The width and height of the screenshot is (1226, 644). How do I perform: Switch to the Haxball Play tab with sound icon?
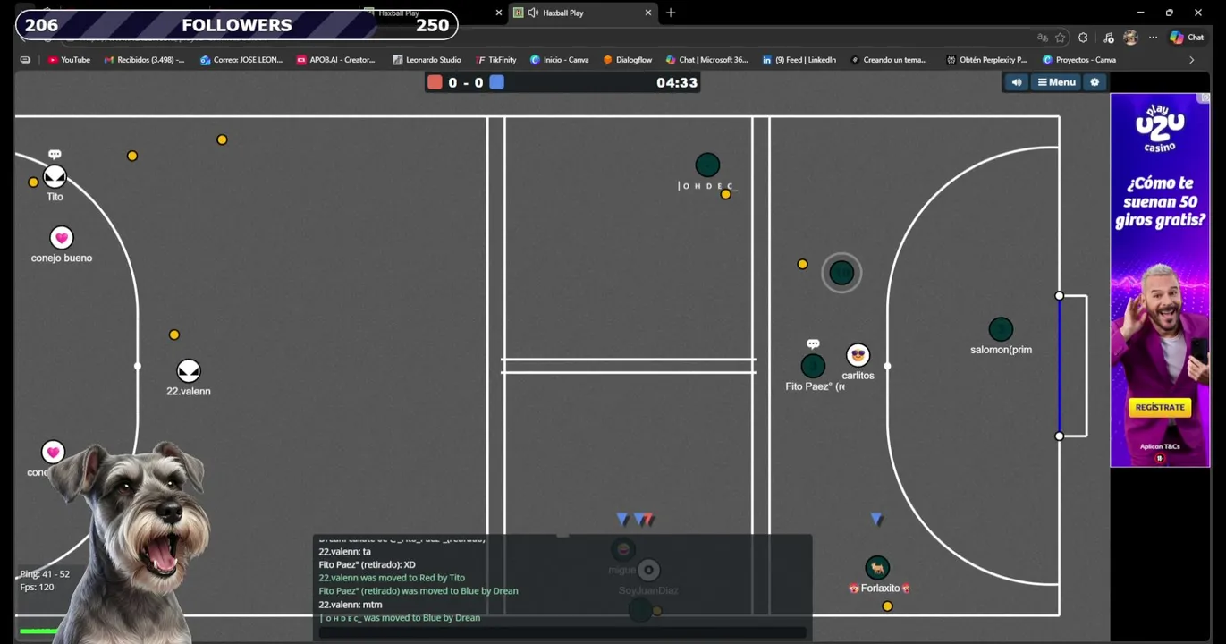[x=581, y=13]
